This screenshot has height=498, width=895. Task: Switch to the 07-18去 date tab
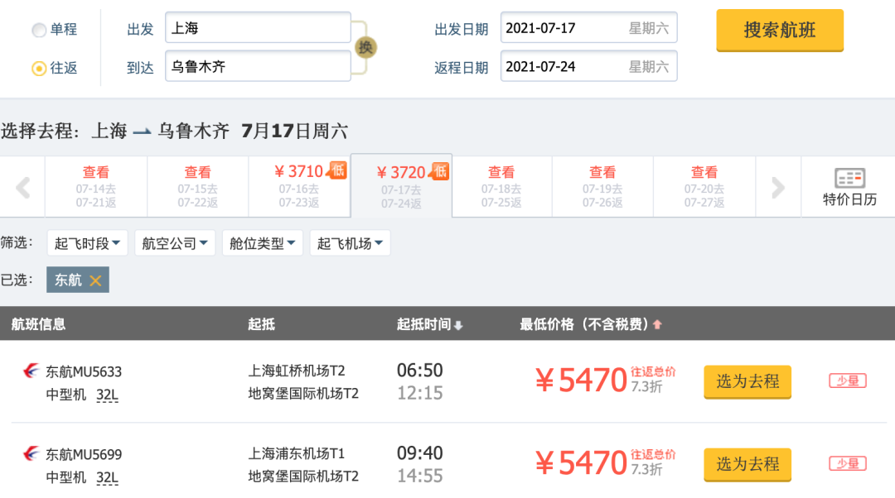[x=501, y=186]
